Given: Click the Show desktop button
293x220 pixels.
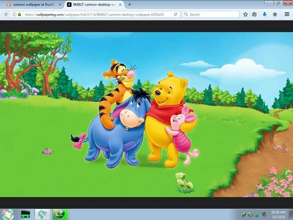Looking at the screenshot, I should tap(291, 214).
